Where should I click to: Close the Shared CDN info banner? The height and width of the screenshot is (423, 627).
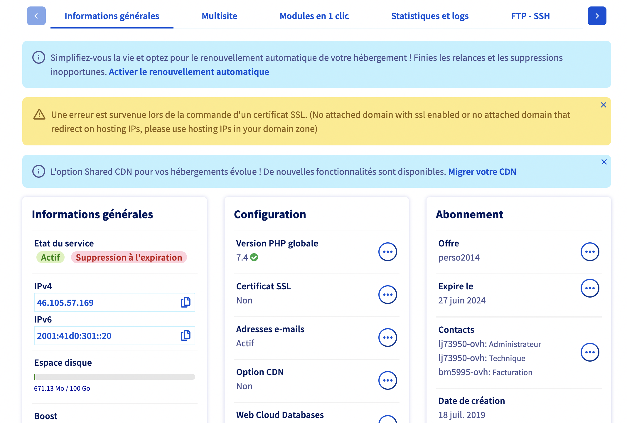coord(604,162)
